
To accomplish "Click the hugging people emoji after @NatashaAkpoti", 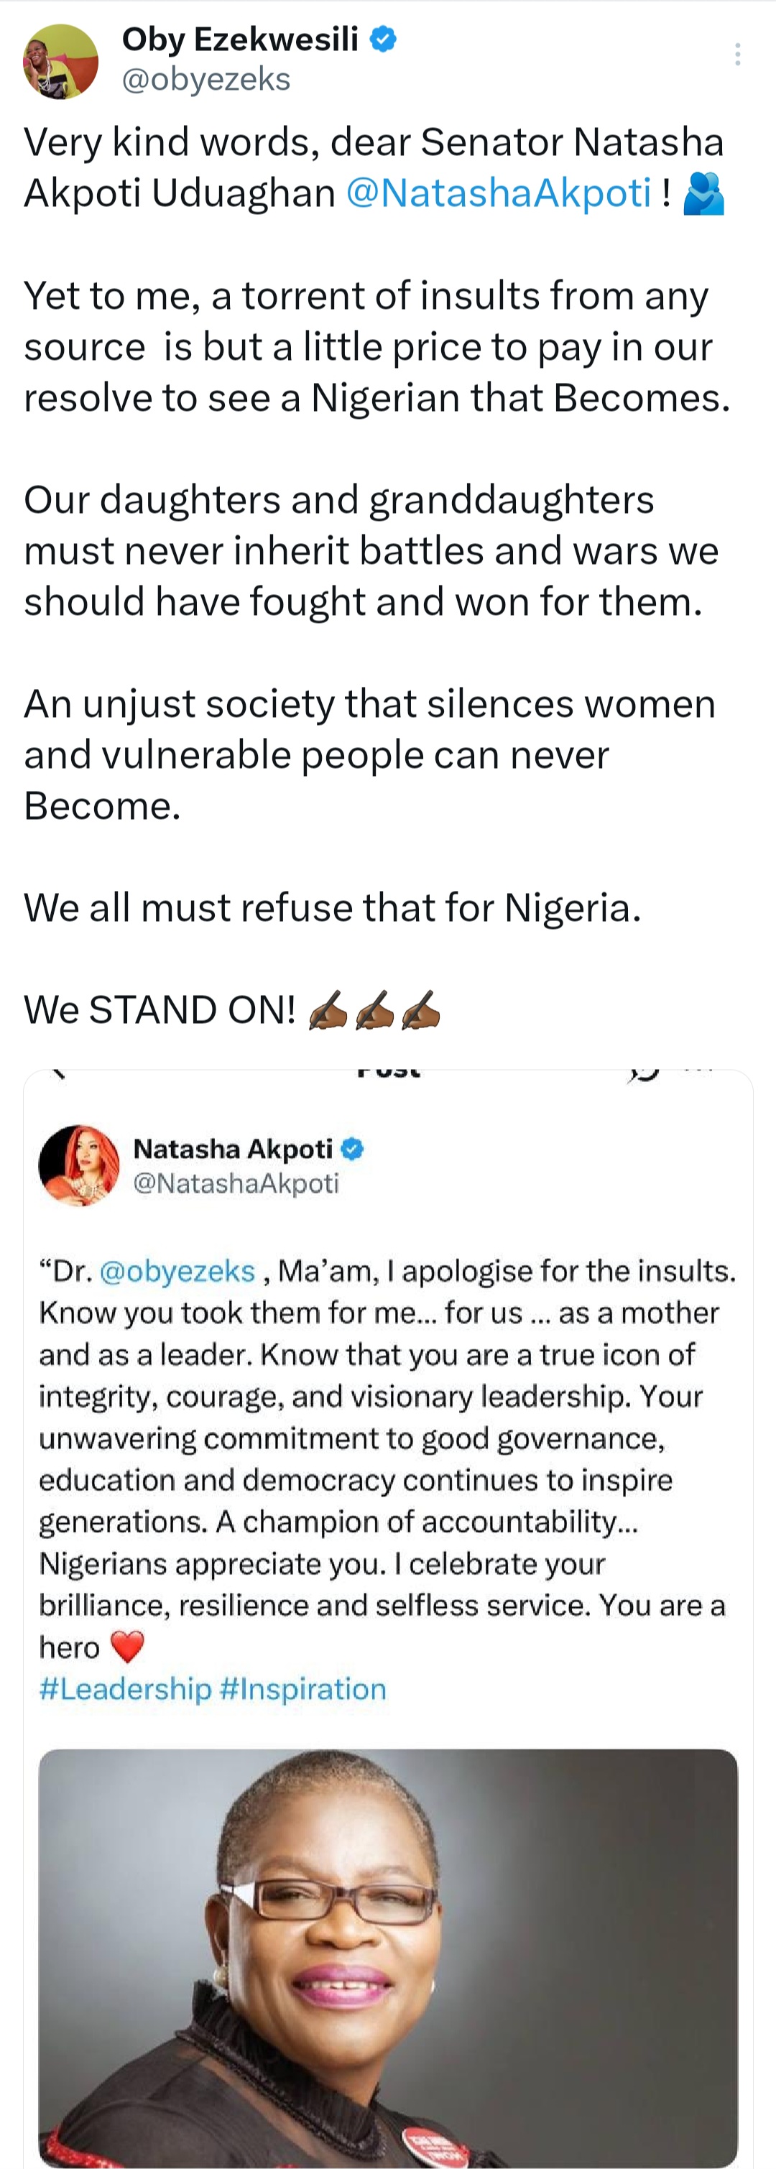I will pos(703,194).
